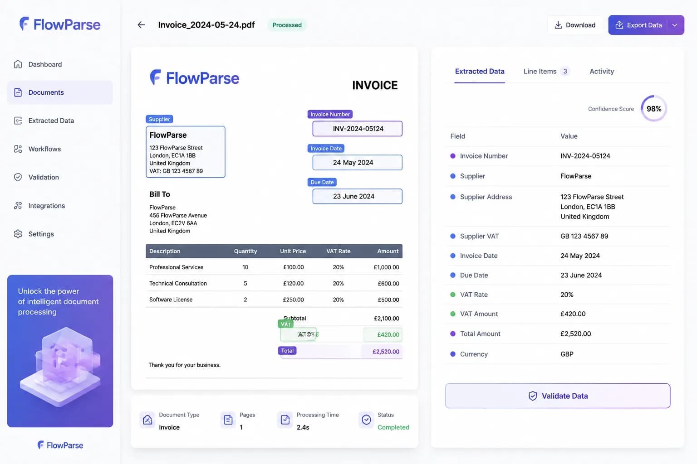Click the £2,520.00 highlighted total on invoice
Image resolution: width=697 pixels, height=464 pixels.
click(382, 352)
